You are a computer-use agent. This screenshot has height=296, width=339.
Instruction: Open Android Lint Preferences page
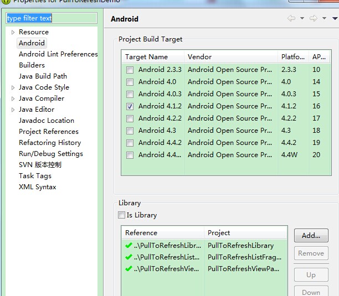58,54
